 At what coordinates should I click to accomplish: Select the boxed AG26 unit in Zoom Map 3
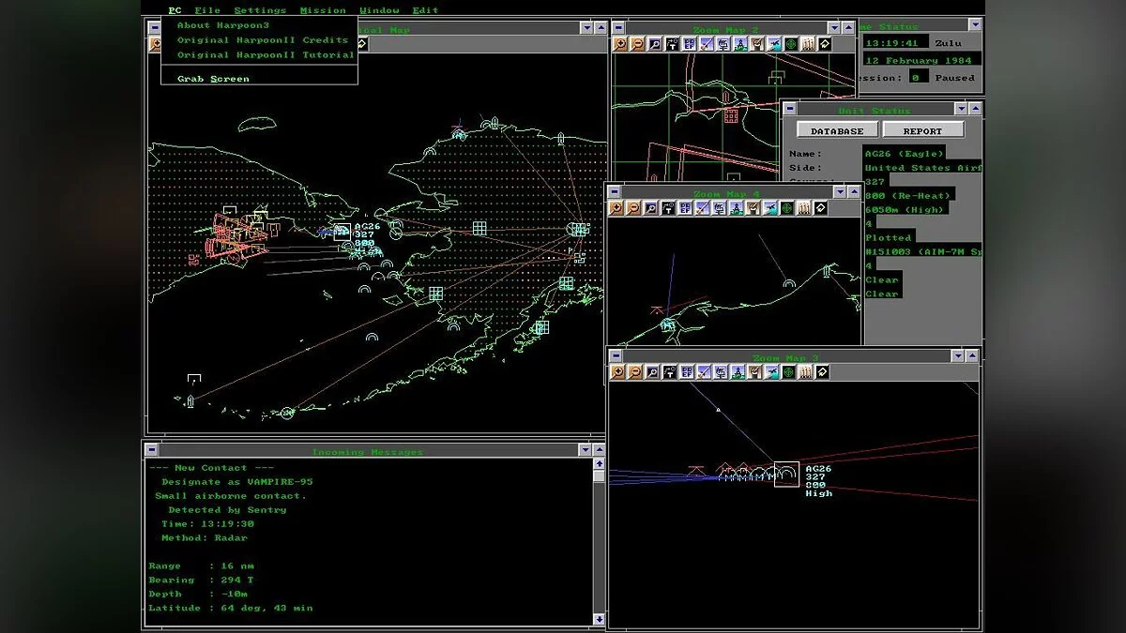pos(786,475)
